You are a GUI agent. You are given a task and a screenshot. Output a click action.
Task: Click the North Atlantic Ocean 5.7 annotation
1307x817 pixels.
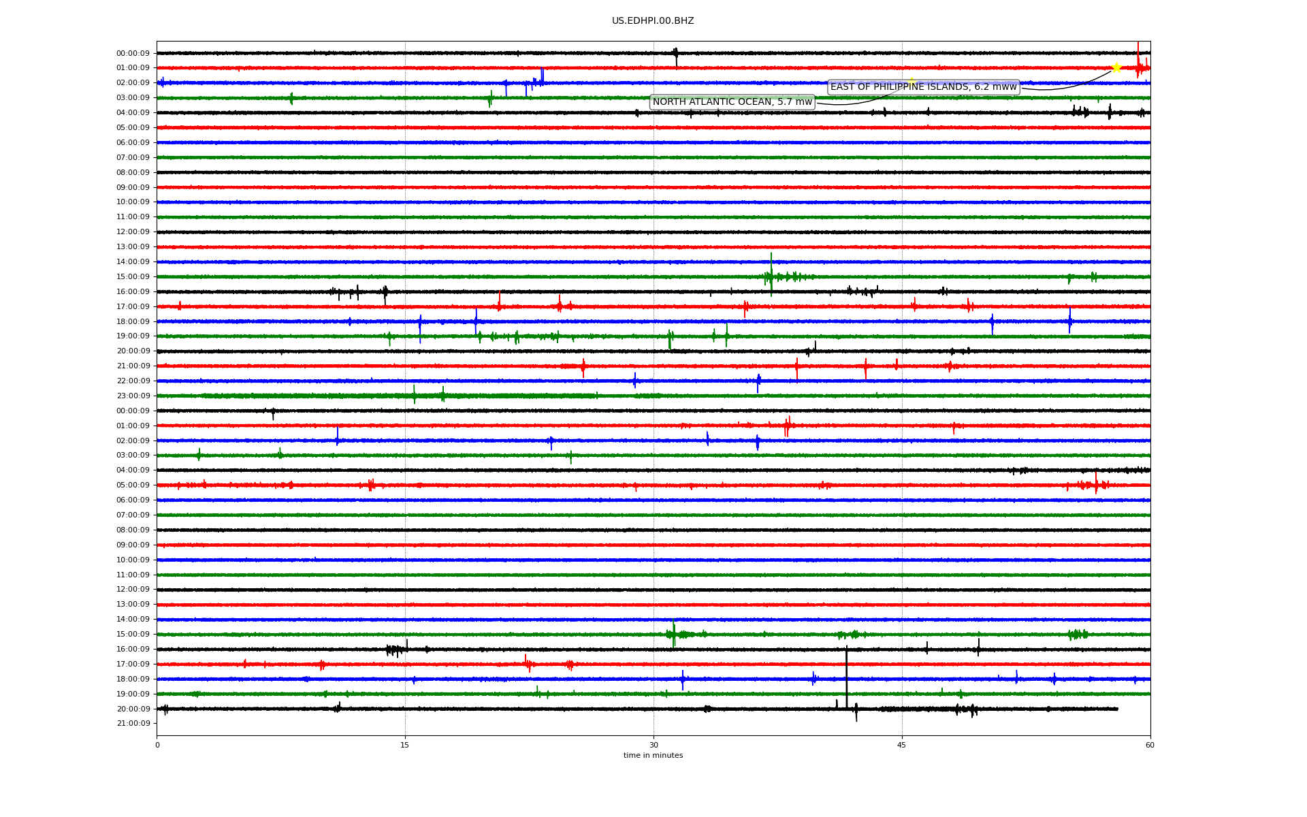(x=732, y=102)
